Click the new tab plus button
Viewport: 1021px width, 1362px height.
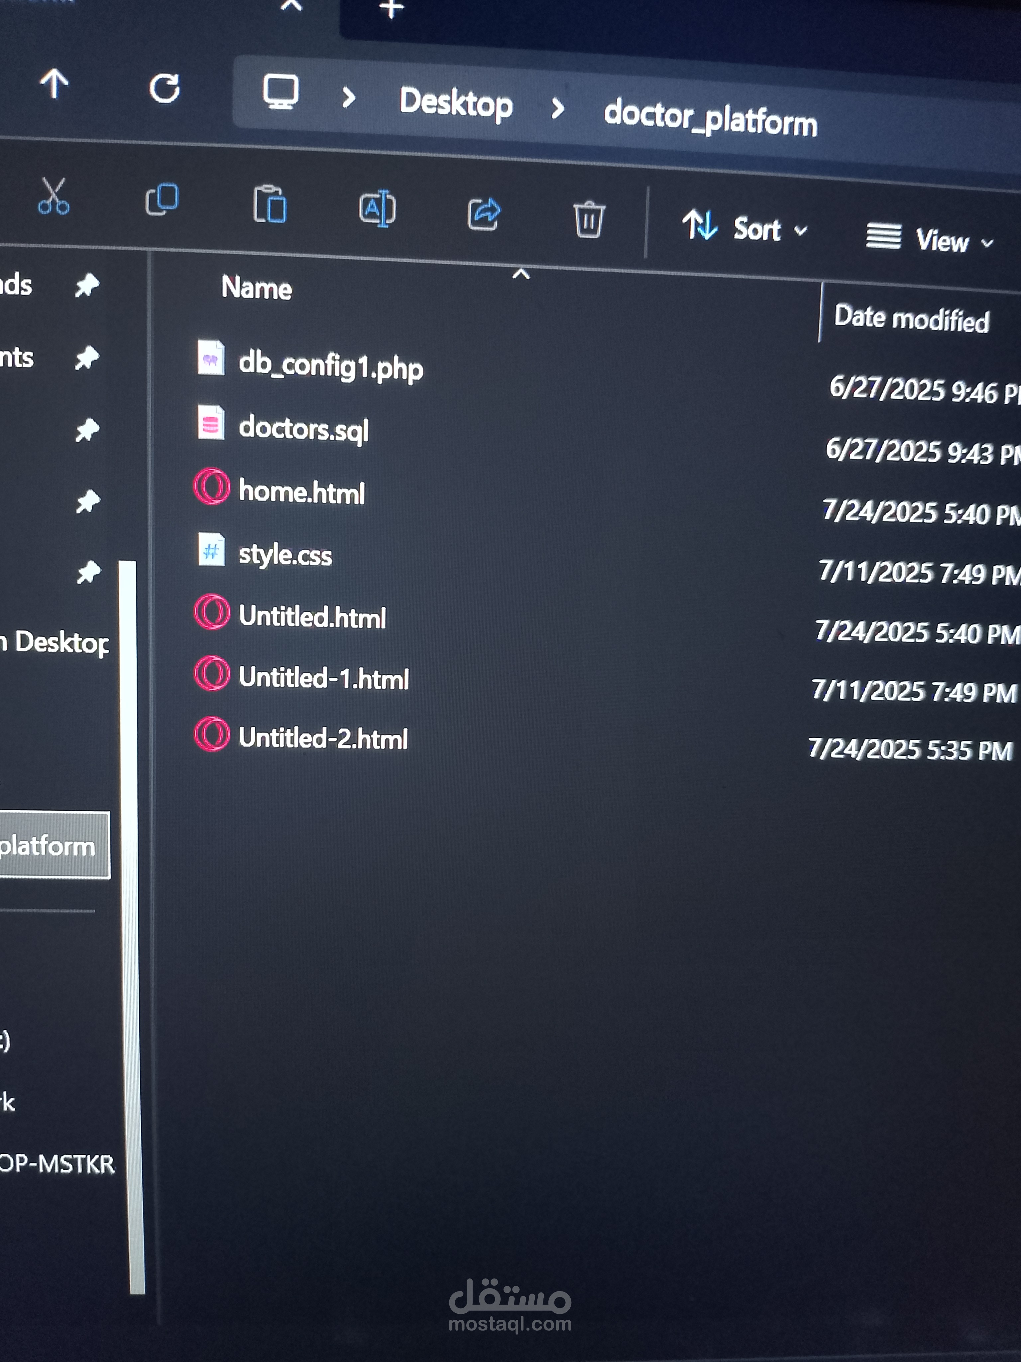392,9
